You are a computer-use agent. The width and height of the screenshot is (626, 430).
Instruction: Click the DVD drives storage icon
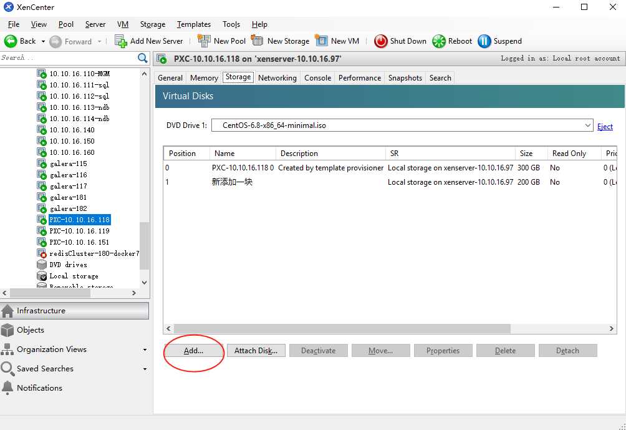(42, 265)
